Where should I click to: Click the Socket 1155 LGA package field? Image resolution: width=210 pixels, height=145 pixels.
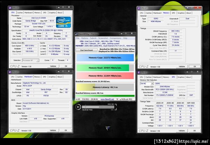pyautogui.click(x=39, y=24)
